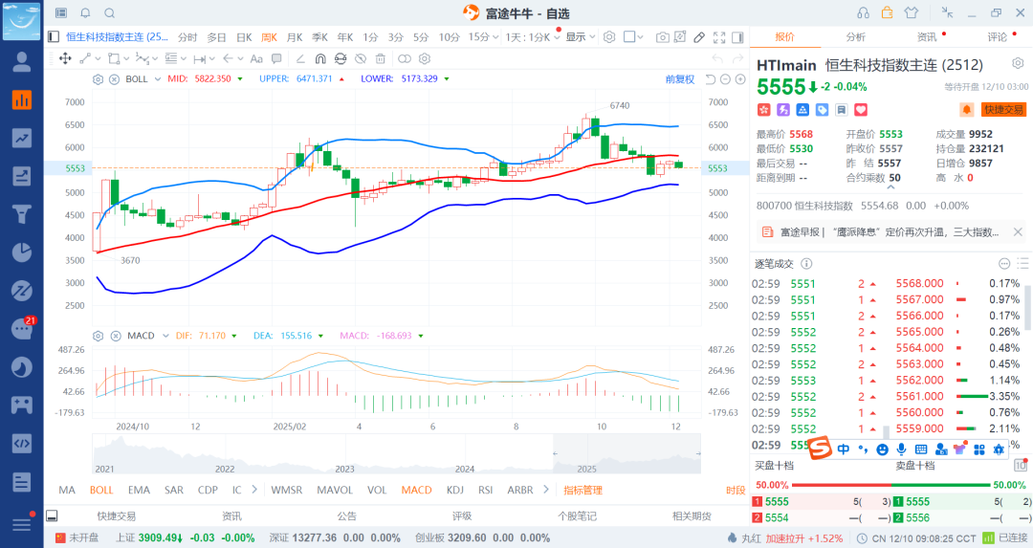Screen dimensions: 1033x548
Task: Switch to 评论 tab
Action: point(997,37)
